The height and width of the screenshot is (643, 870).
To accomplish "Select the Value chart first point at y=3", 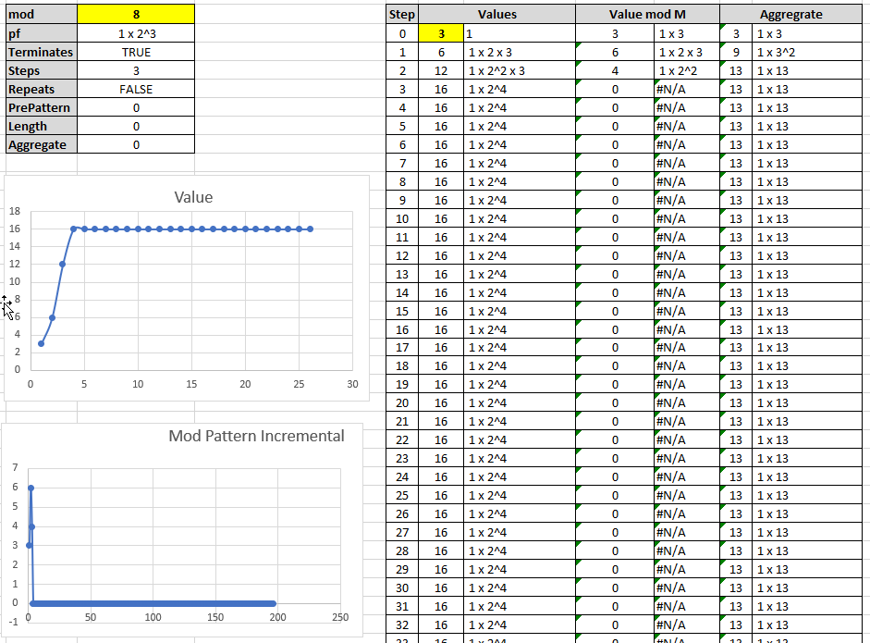I will (x=41, y=344).
